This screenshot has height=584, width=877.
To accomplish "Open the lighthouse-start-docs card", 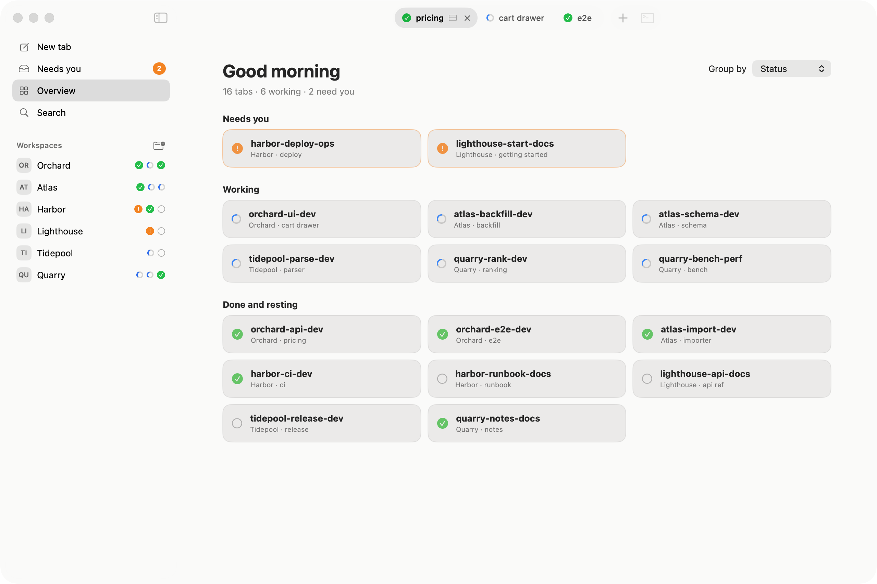I will click(526, 148).
